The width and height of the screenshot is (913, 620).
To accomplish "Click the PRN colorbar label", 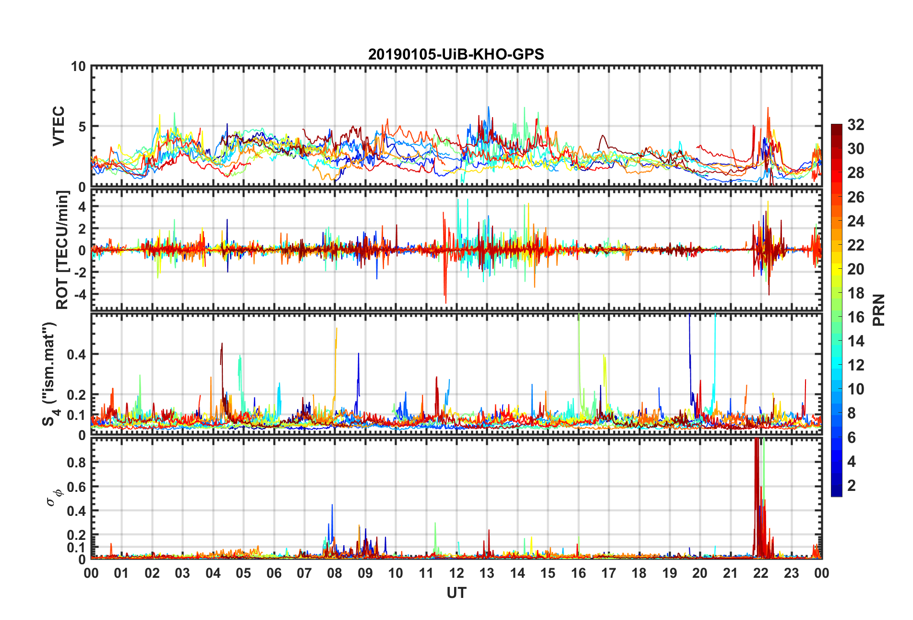I will tap(879, 310).
